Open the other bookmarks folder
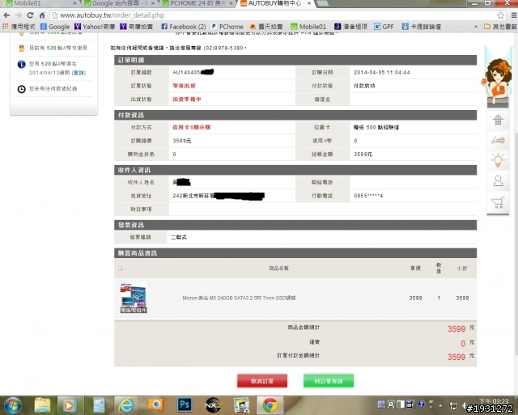Viewport: 518px width, 415px height. (x=500, y=27)
